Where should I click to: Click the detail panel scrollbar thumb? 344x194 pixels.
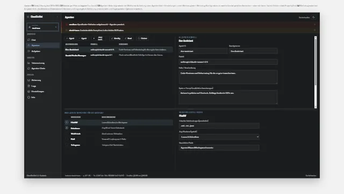click(316, 62)
